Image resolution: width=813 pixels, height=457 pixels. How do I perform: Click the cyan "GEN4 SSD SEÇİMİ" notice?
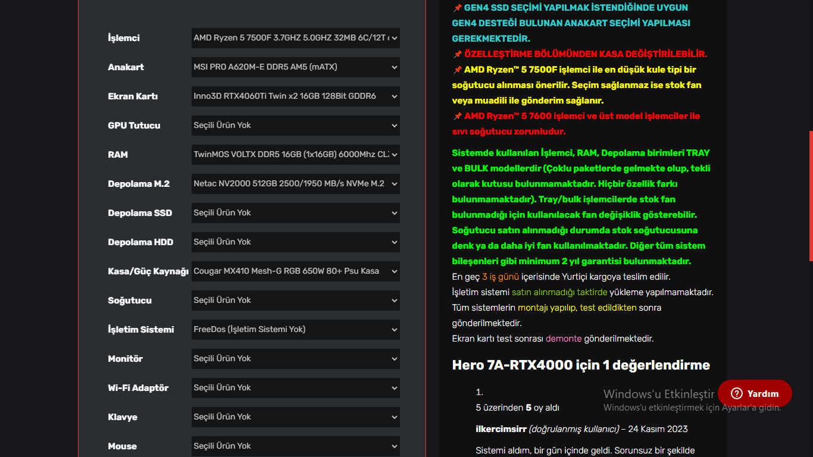pos(571,23)
